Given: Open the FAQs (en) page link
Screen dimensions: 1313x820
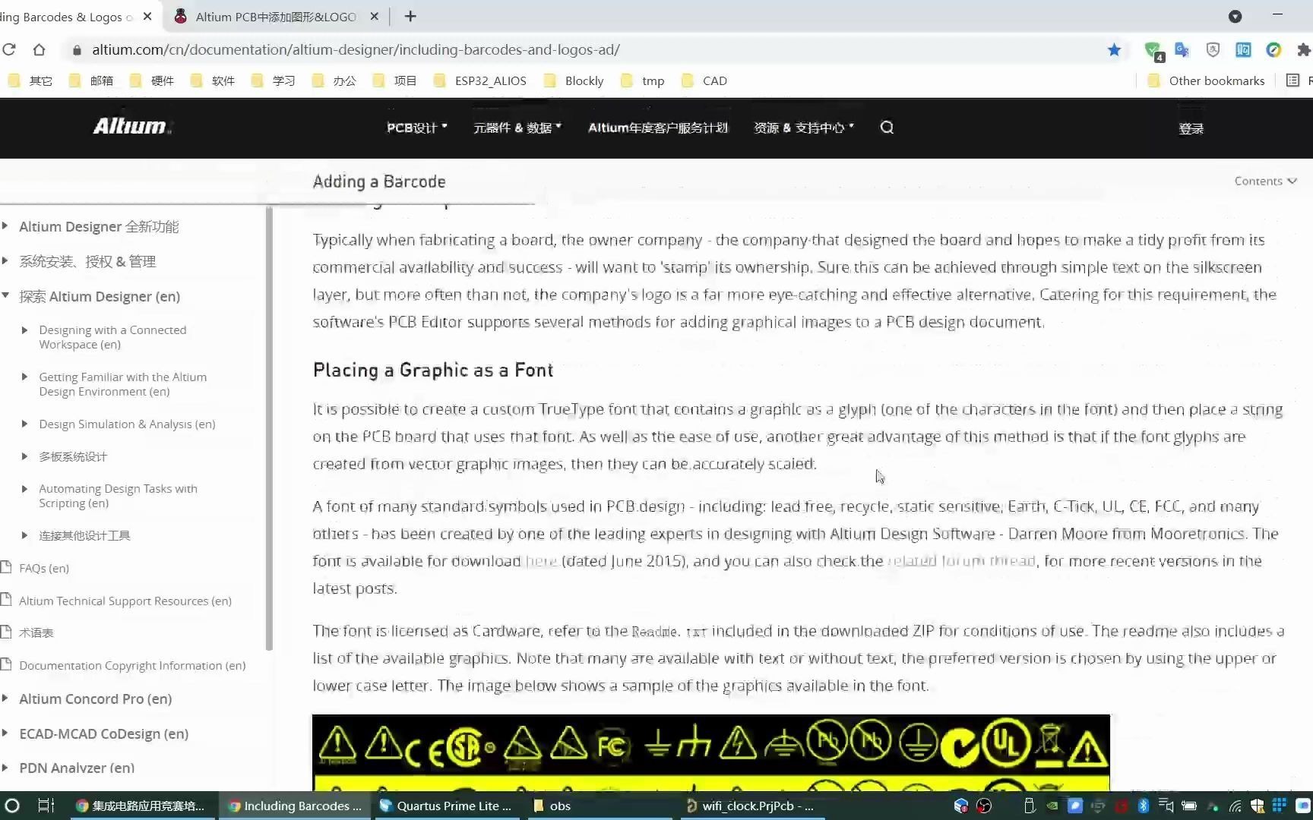Looking at the screenshot, I should (44, 568).
